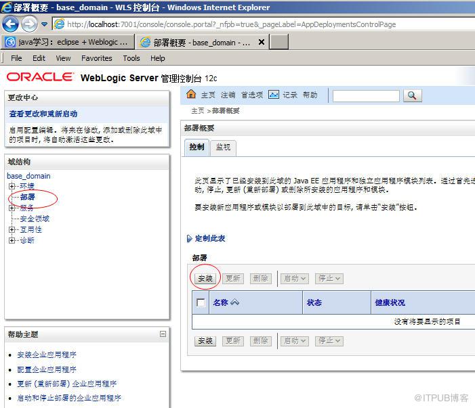Expand the 诊断 tree node
475x408 pixels.
[12, 240]
